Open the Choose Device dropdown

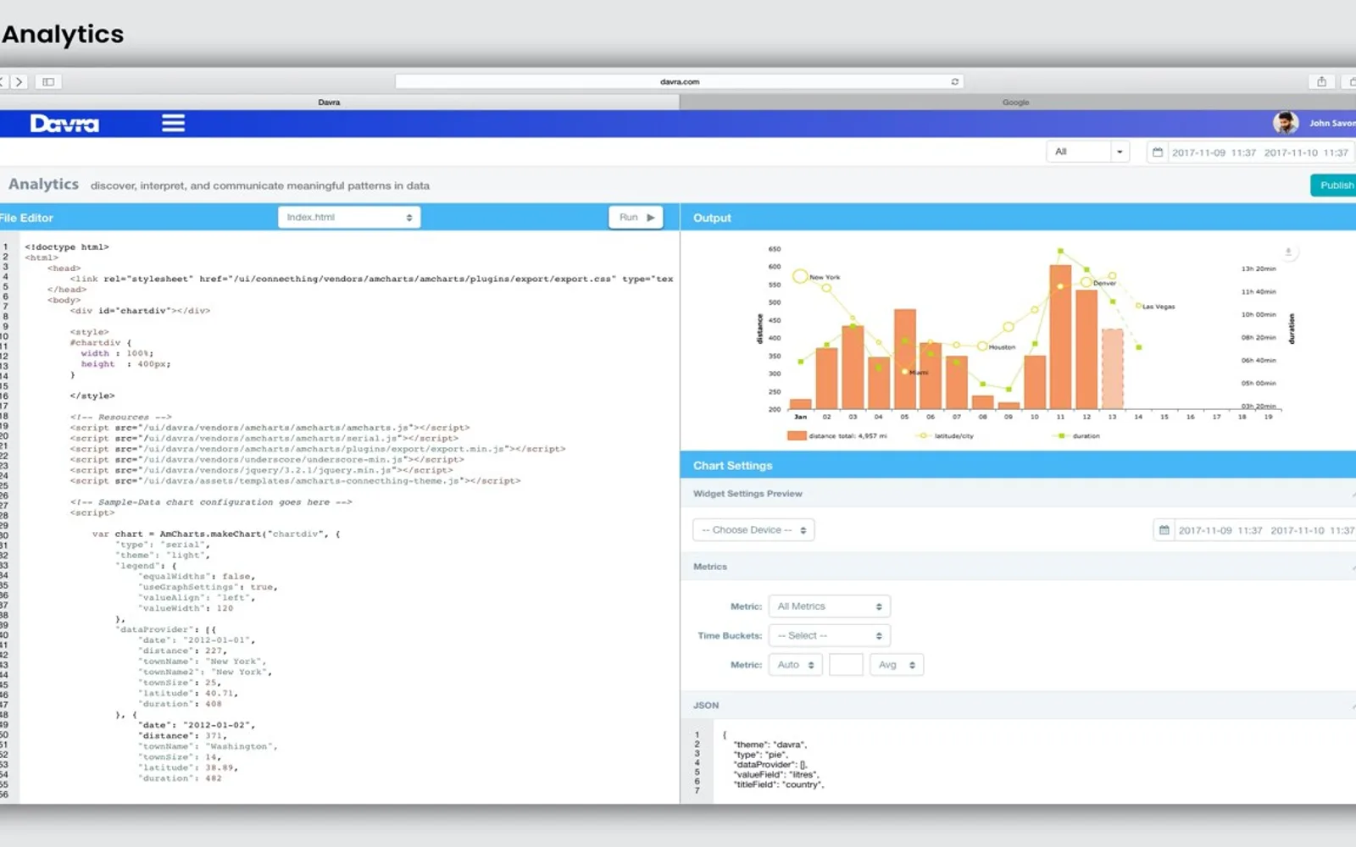tap(753, 530)
